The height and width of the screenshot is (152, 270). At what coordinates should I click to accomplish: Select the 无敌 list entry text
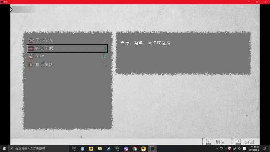pyautogui.click(x=40, y=56)
